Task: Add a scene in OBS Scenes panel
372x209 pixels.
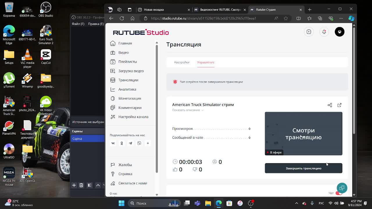Action: (x=74, y=185)
